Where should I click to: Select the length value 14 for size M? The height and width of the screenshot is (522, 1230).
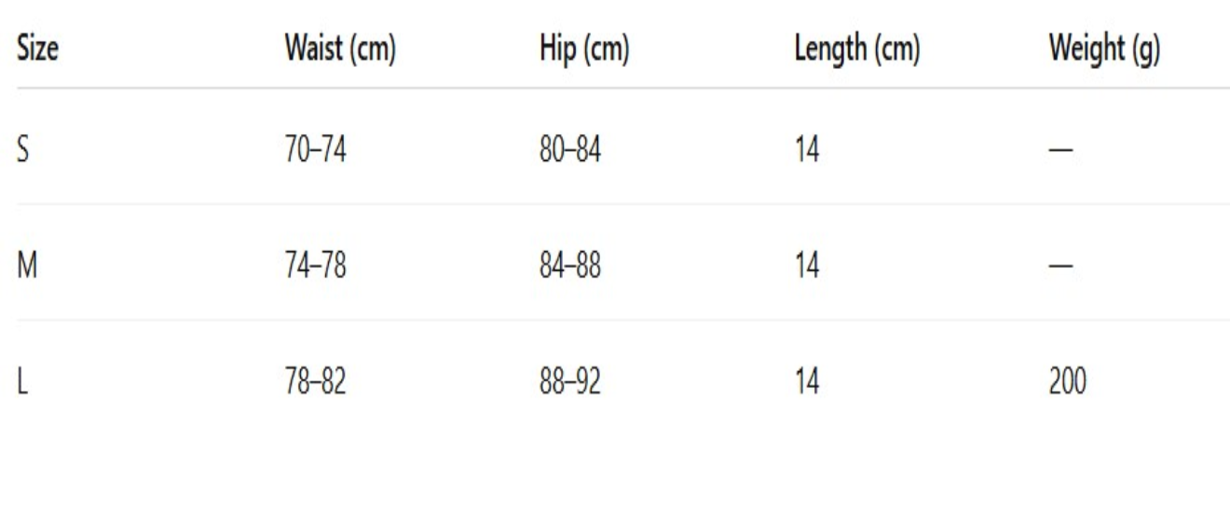pyautogui.click(x=806, y=267)
